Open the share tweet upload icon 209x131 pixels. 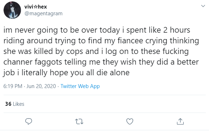pyautogui.click(x=180, y=121)
